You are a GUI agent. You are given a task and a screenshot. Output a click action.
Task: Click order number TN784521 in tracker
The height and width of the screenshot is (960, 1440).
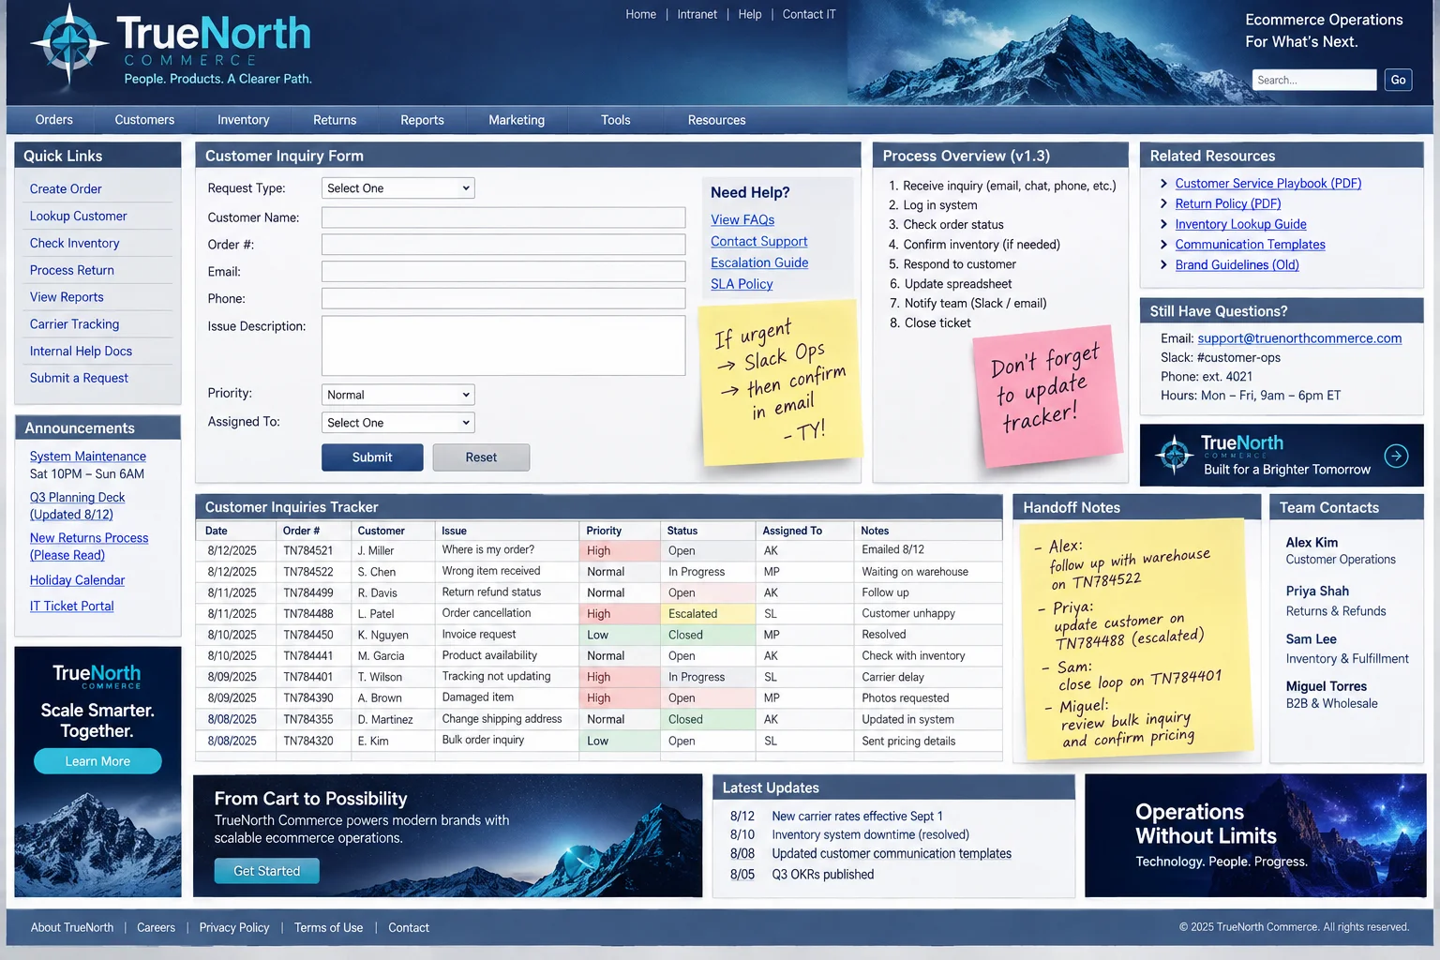pos(308,550)
